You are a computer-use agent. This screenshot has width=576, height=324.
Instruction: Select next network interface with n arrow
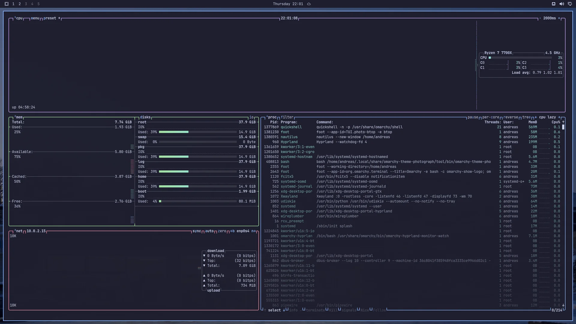253,231
